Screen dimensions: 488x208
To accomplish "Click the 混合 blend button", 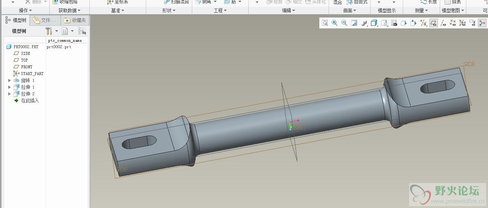I will coord(337,2).
